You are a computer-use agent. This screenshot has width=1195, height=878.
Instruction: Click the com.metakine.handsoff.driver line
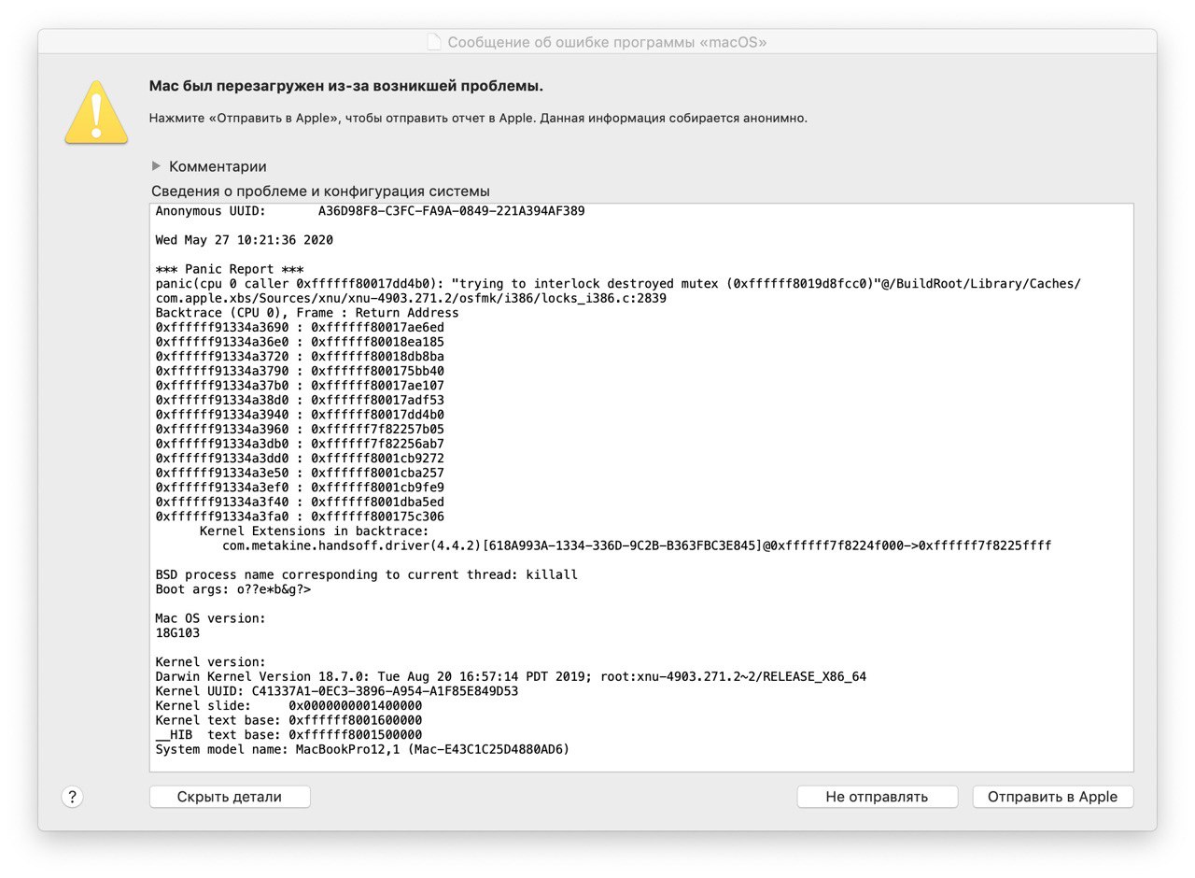tap(637, 545)
